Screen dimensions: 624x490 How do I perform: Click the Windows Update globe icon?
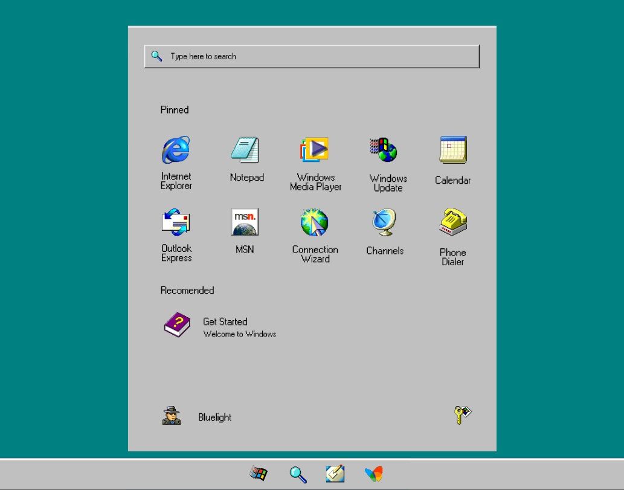click(385, 150)
